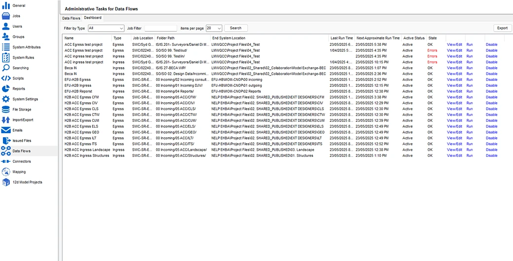Click the "23/05/2025 10:15 PM" next run time
This screenshot has height=261, width=513.
372,62
